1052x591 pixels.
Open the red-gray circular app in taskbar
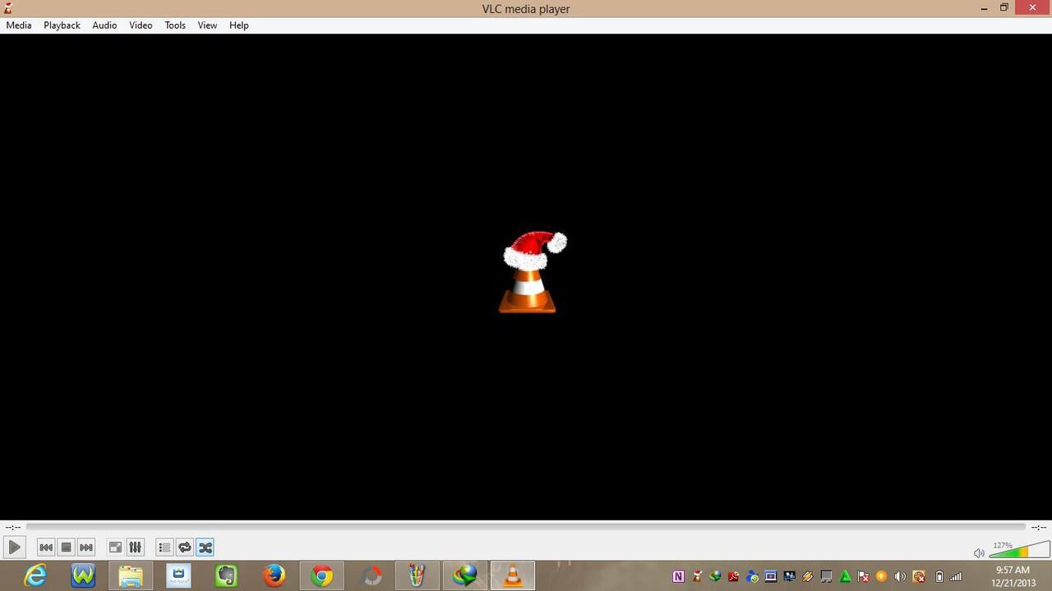click(372, 575)
